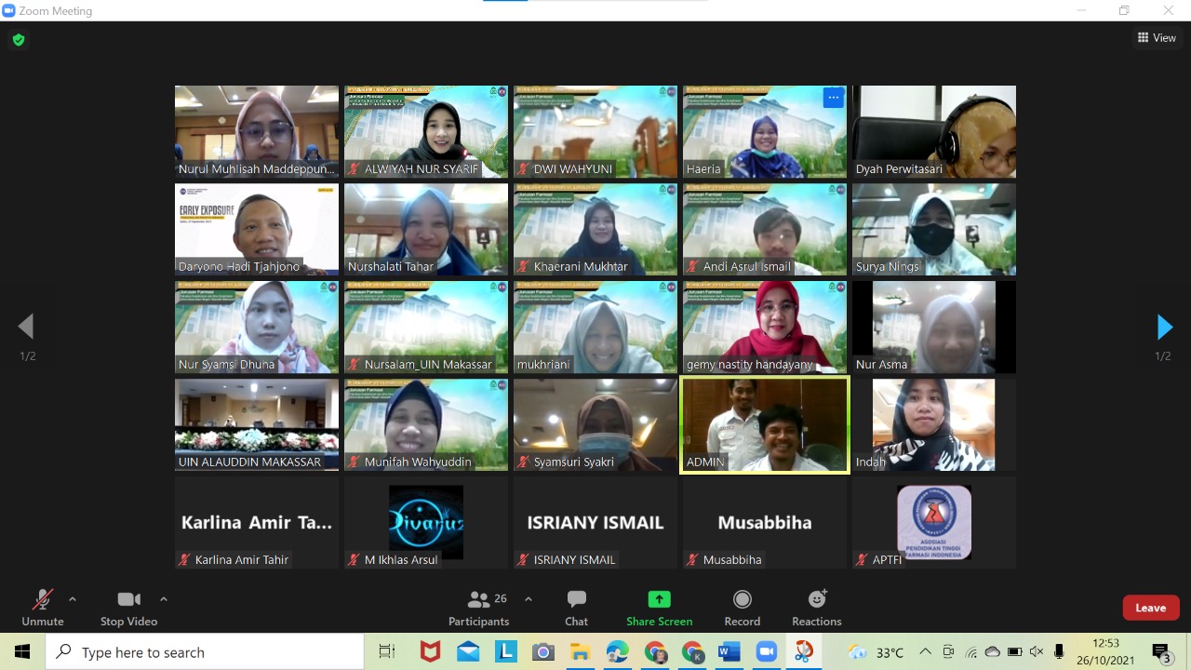Open the three-dots menu on Haeria's video
The height and width of the screenshot is (670, 1191).
coord(833,98)
